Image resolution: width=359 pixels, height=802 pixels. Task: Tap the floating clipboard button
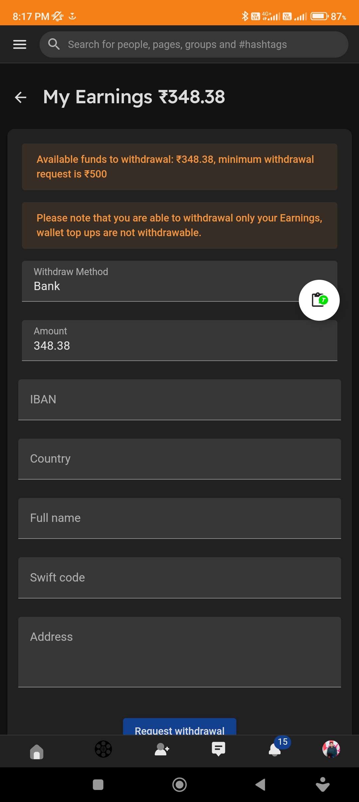[x=319, y=300]
